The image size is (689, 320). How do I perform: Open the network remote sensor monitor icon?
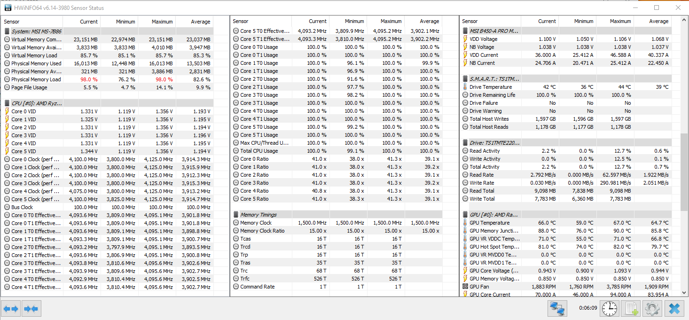point(558,309)
